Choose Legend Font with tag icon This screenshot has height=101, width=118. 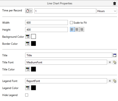coord(115,81)
